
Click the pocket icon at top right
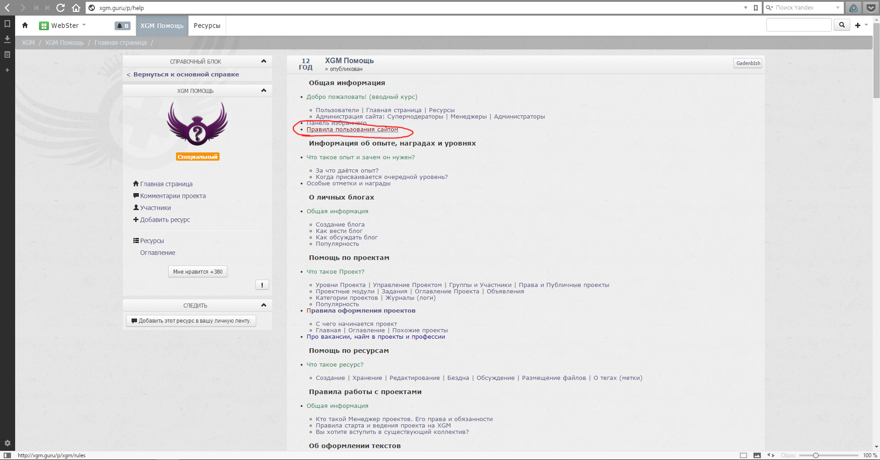pos(871,8)
